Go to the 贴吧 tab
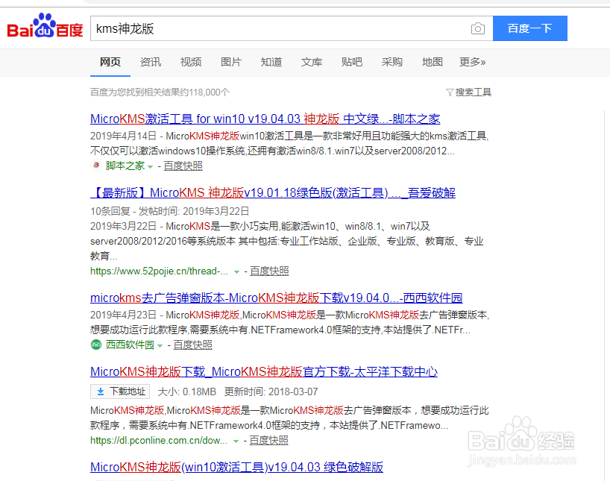Image resolution: width=610 pixels, height=481 pixels. point(352,62)
